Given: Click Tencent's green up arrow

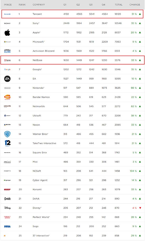Looking at the screenshot, I should pos(140,14).
